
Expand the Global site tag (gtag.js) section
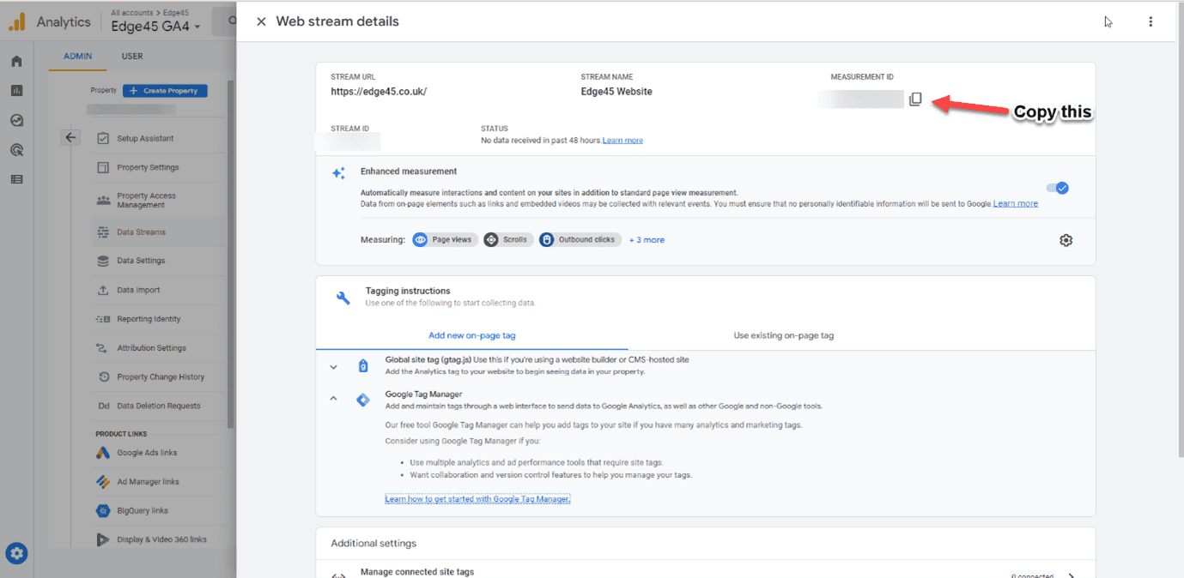(x=334, y=366)
